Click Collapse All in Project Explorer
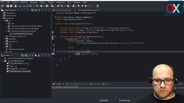Image resolution: width=184 pixels, height=103 pixels. (32, 10)
